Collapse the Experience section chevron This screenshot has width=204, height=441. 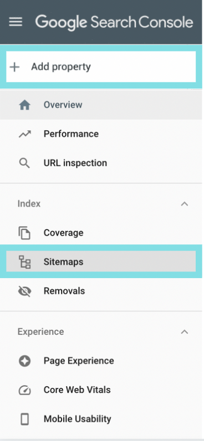184,332
